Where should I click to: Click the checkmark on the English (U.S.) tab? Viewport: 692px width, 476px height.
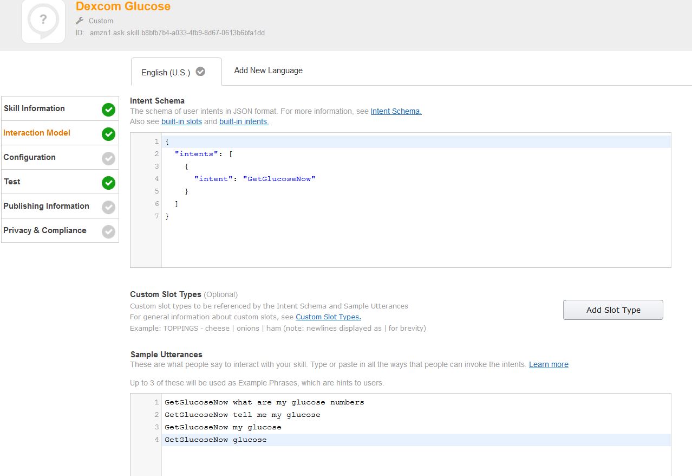(x=200, y=72)
